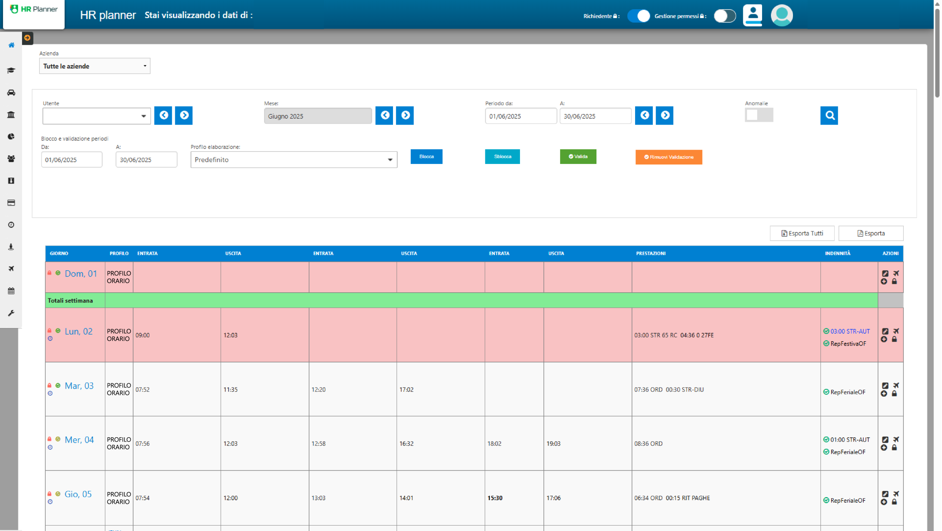Open the Utente dropdown
Image resolution: width=942 pixels, height=531 pixels.
(x=96, y=116)
